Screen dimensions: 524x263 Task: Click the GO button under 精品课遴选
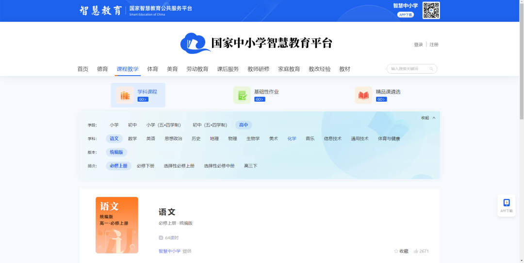(x=381, y=99)
